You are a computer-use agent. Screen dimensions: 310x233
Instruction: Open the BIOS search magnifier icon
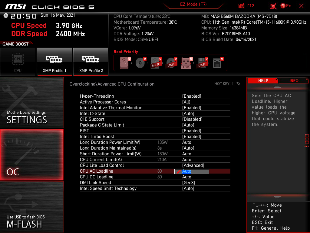pos(273,6)
